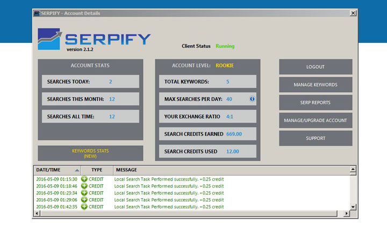
Task: Click the Searches This Month value
Action: tap(112, 99)
